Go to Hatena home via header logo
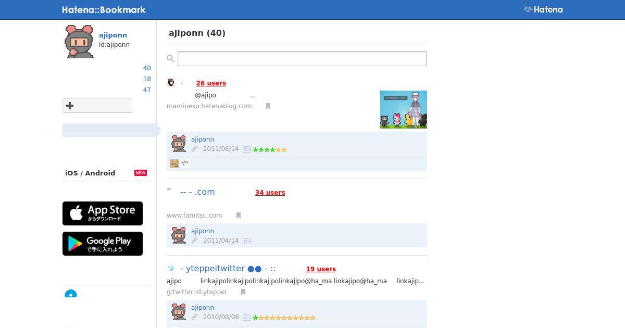 543,9
